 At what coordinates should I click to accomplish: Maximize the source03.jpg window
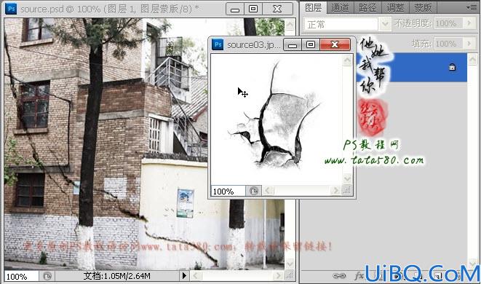click(x=311, y=45)
